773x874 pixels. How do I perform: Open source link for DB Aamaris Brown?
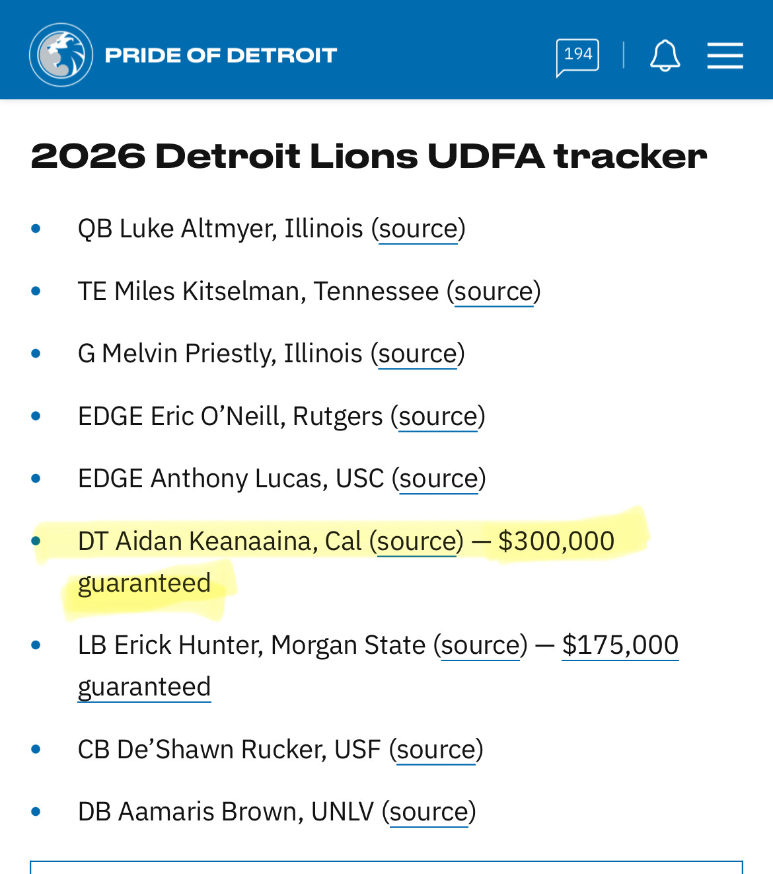tap(429, 812)
